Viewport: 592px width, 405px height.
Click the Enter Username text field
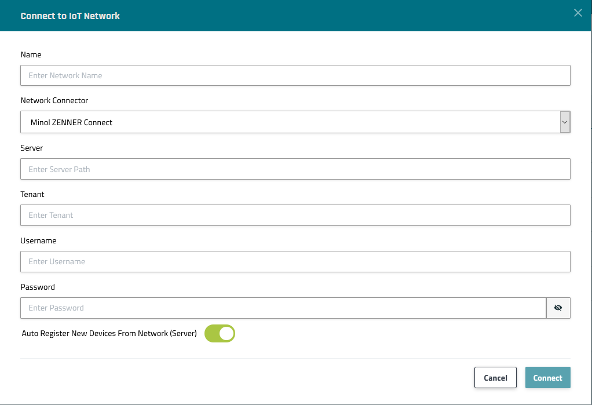[295, 261]
